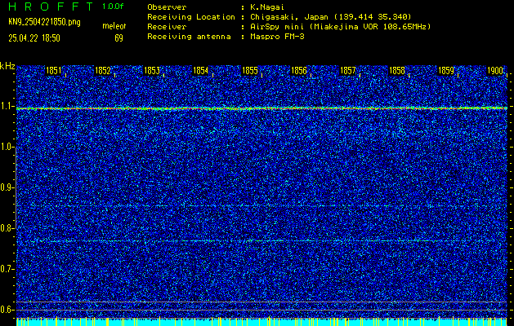Click the Receiving Location field label
The width and height of the screenshot is (514, 326).
click(x=191, y=17)
